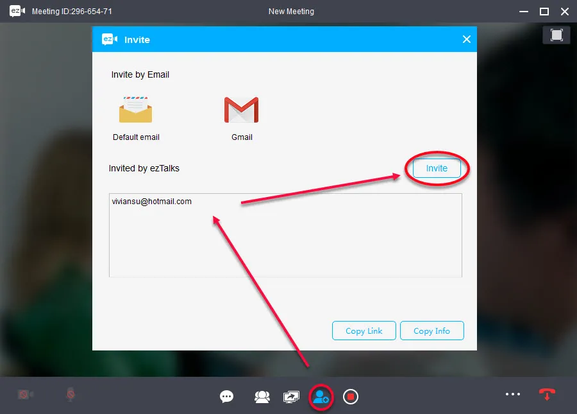
Task: Click the Copy Info button
Action: click(x=431, y=331)
